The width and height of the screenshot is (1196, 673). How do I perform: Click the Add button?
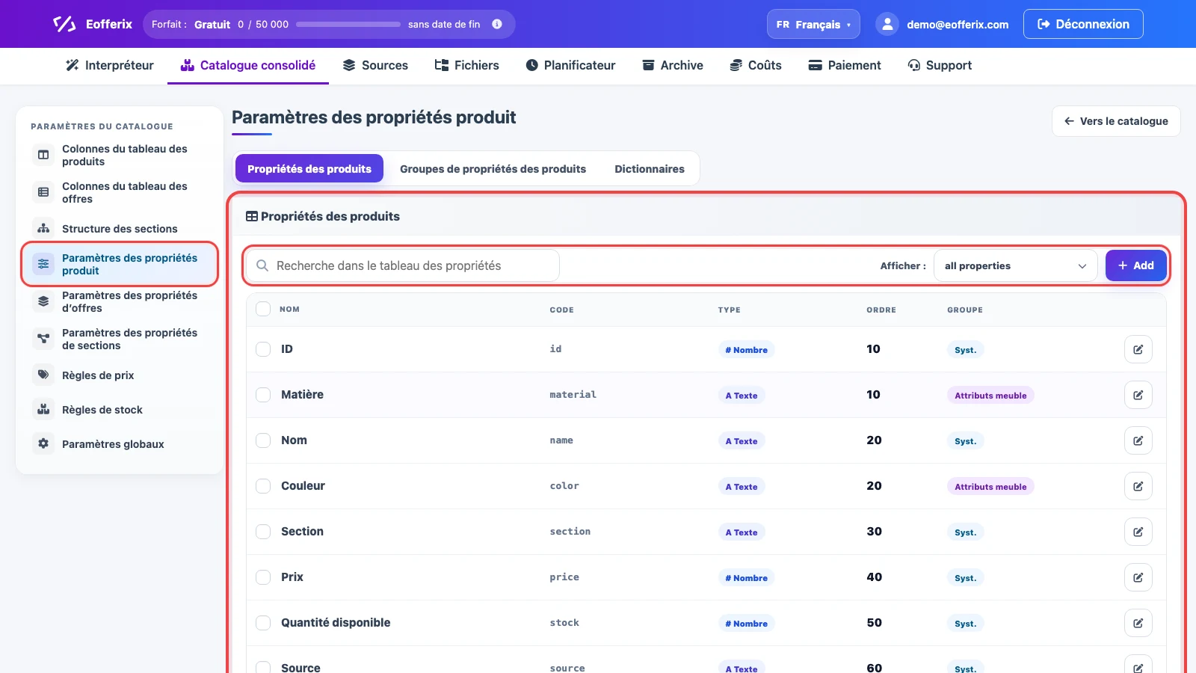(x=1135, y=265)
